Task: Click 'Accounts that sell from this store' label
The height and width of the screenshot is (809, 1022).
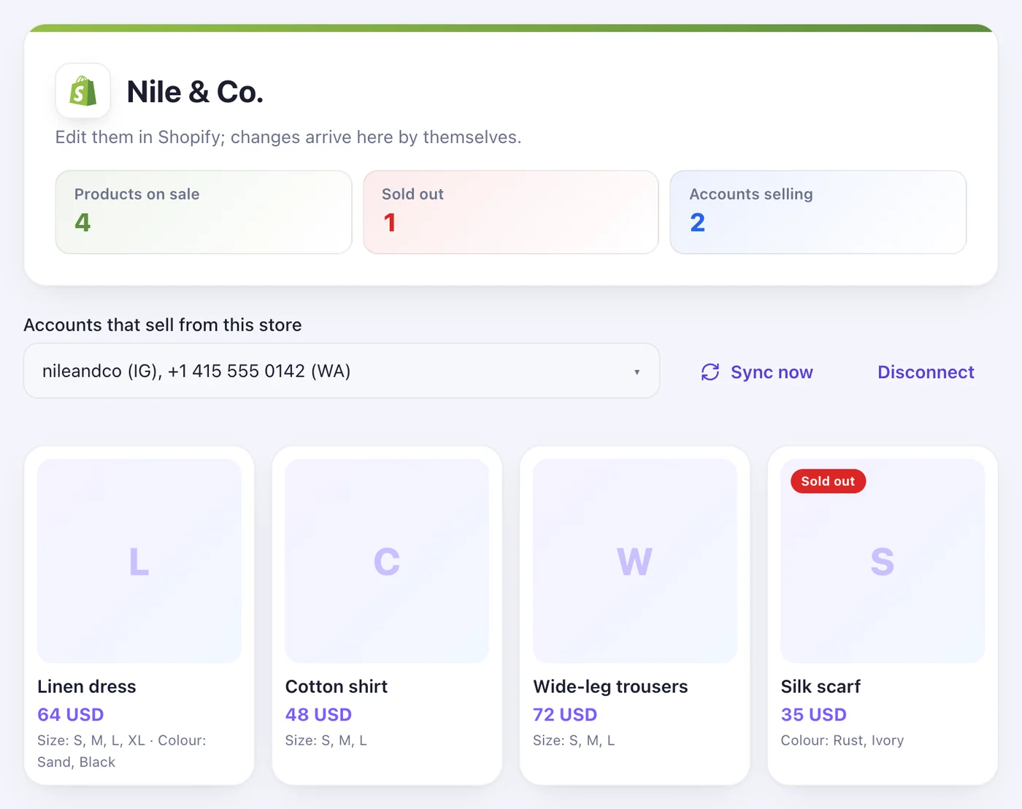Action: coord(163,325)
